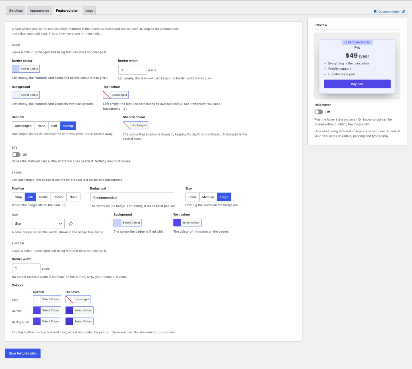Set Shadow to Unchanged
Viewport: 412px width, 369px height.
click(23, 126)
